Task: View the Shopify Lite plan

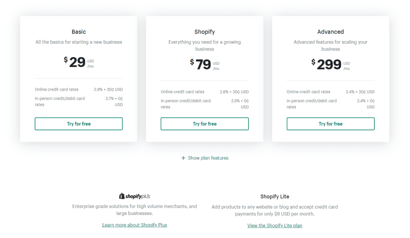Action: coord(275,225)
